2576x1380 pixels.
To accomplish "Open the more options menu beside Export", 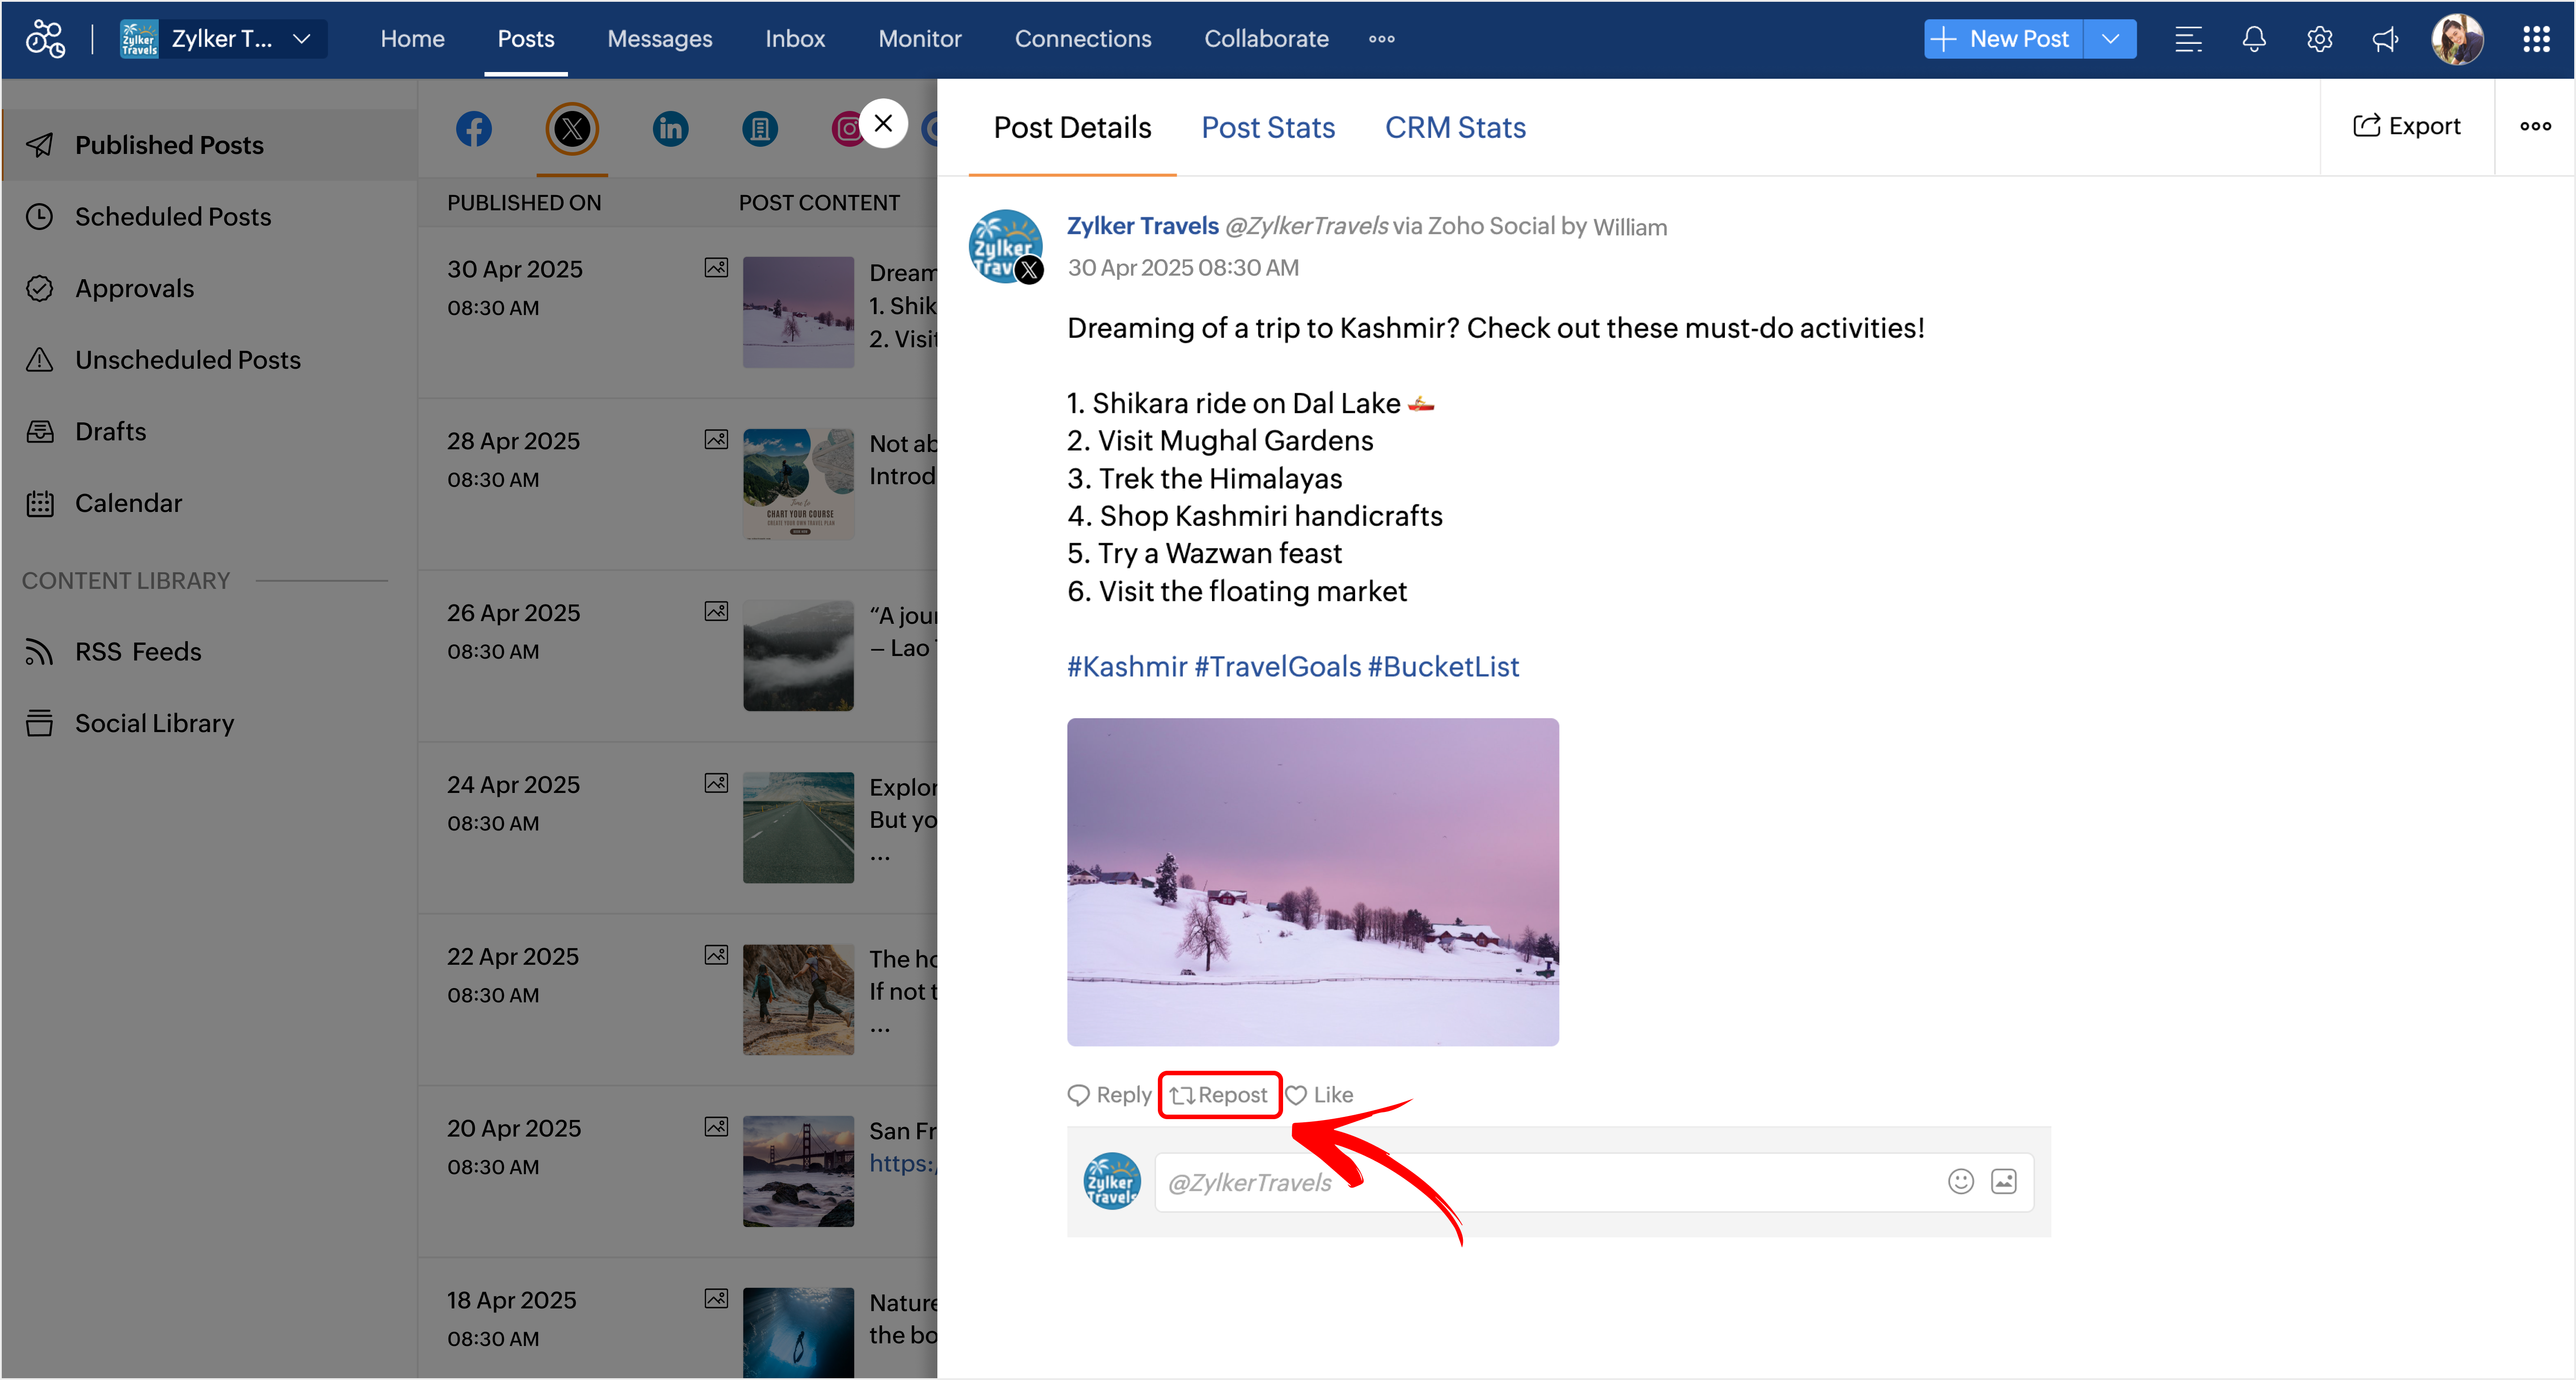I will coord(2534,126).
